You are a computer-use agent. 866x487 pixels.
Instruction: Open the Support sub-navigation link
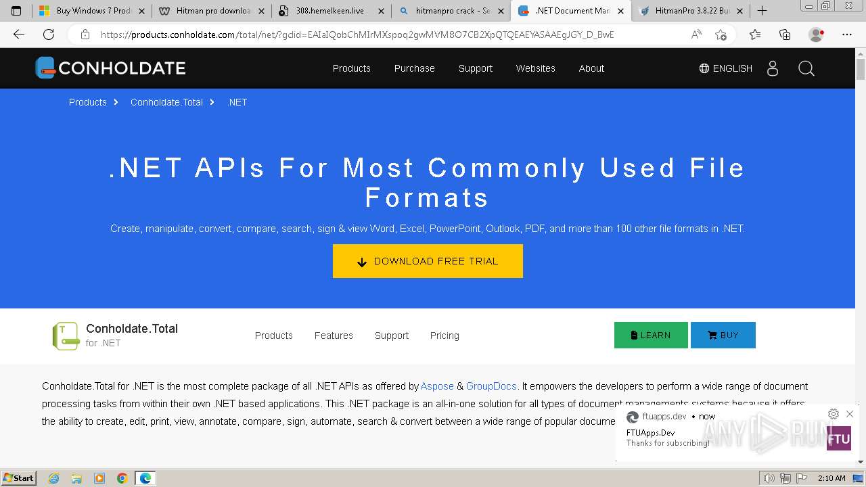coord(392,335)
